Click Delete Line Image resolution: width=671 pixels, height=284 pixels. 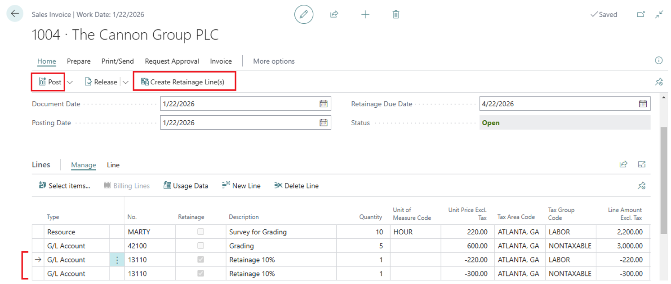point(297,186)
